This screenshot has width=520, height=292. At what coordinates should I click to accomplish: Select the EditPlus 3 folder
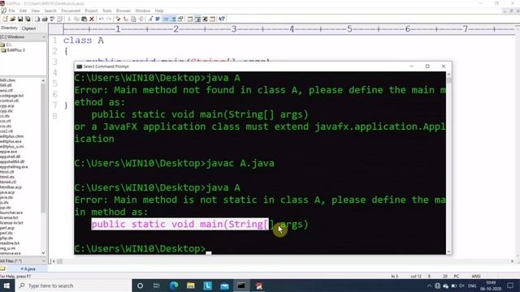tap(13, 50)
